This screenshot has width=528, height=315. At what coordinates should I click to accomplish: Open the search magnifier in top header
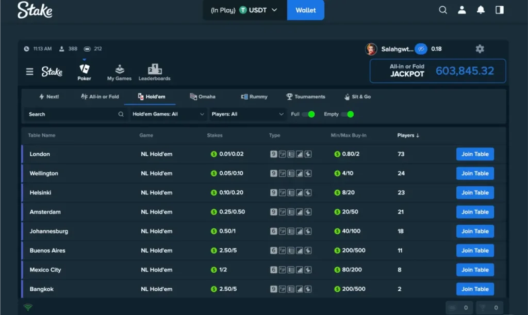[x=443, y=10]
